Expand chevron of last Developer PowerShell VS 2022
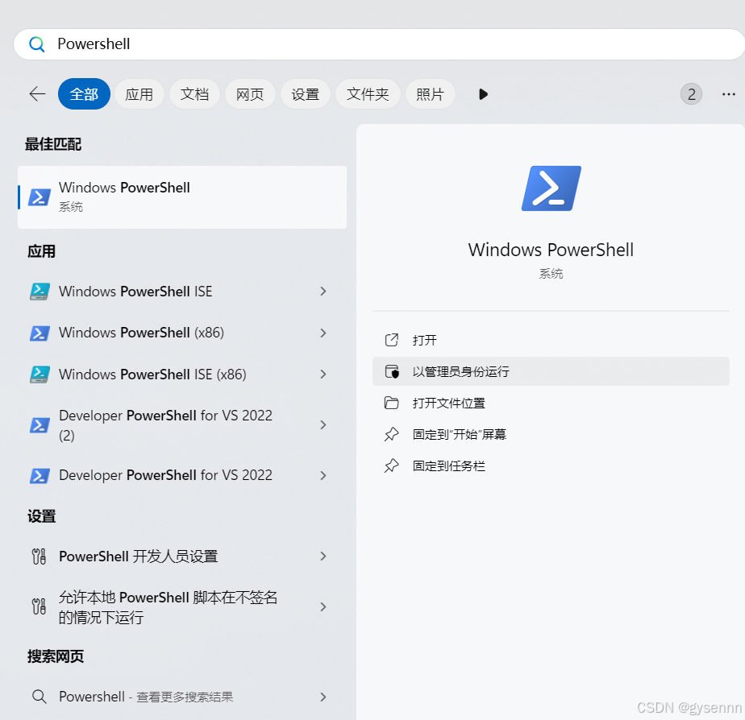 coord(323,475)
